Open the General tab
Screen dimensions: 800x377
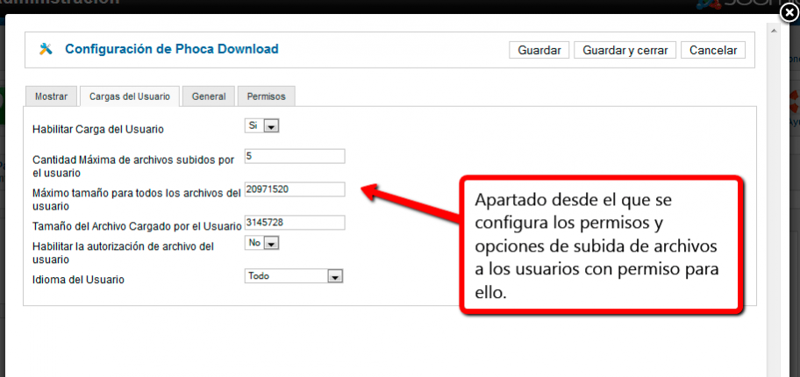point(209,96)
